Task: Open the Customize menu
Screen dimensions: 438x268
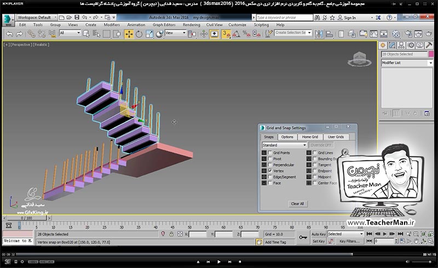Action: [x=237, y=25]
